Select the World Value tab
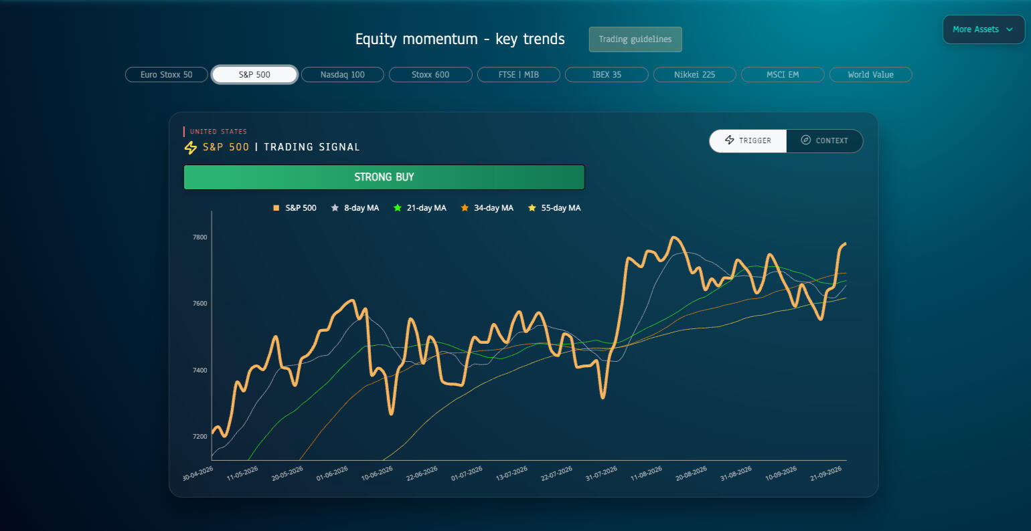 click(871, 75)
